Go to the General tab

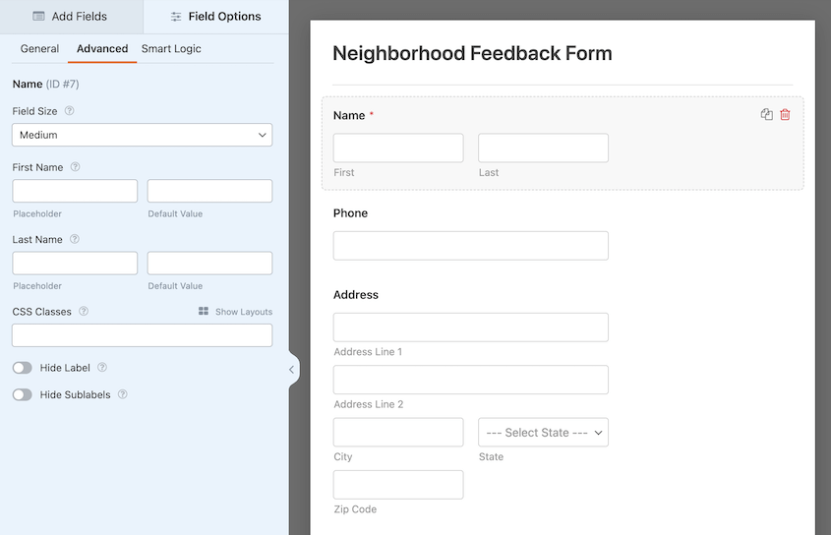(x=39, y=48)
